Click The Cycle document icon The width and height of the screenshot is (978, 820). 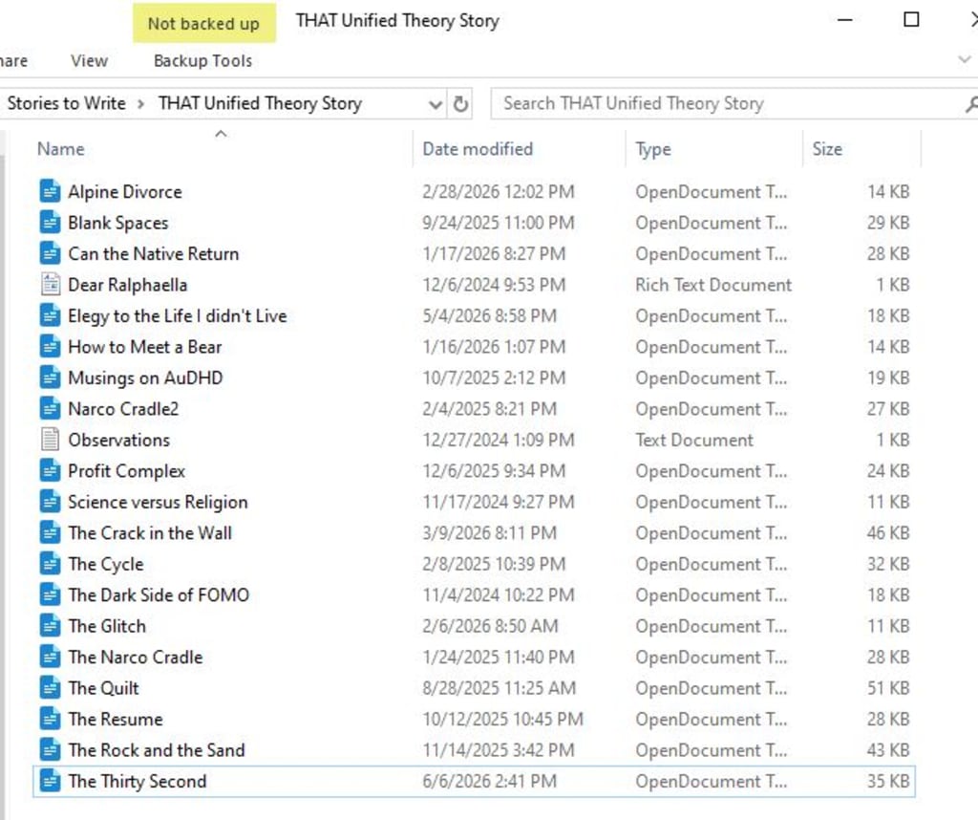tap(50, 564)
